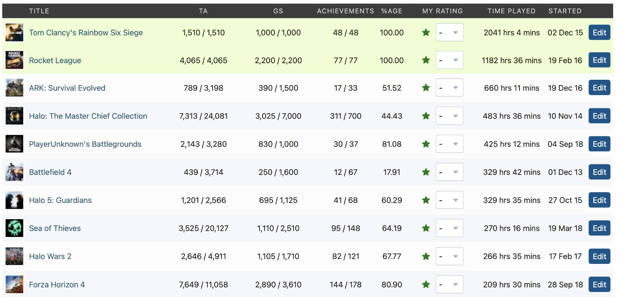
Task: Edit the Forza Horizon 4 entry
Action: click(599, 285)
